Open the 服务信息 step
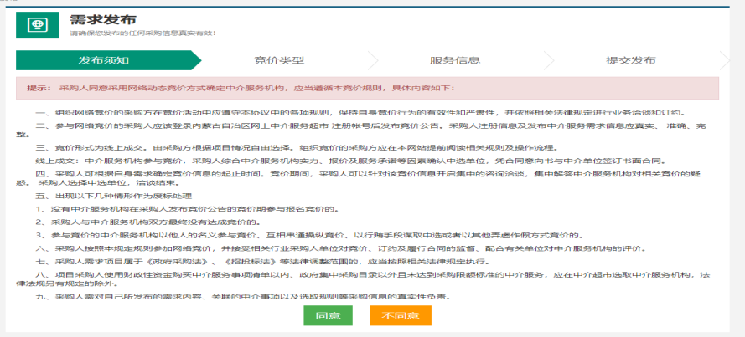The height and width of the screenshot is (337, 745). [x=455, y=60]
